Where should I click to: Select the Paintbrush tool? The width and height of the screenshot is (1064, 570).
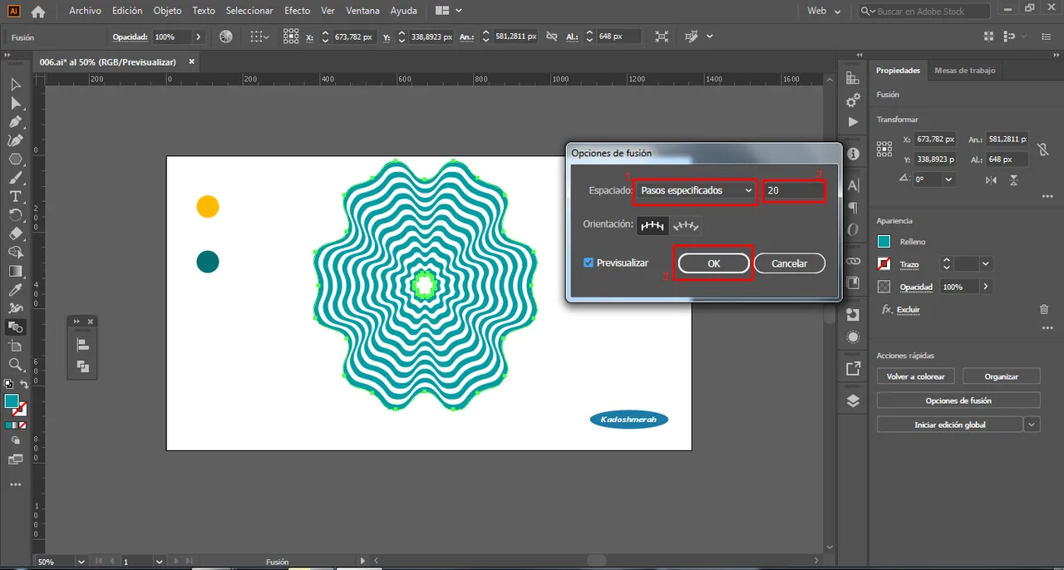[x=15, y=178]
